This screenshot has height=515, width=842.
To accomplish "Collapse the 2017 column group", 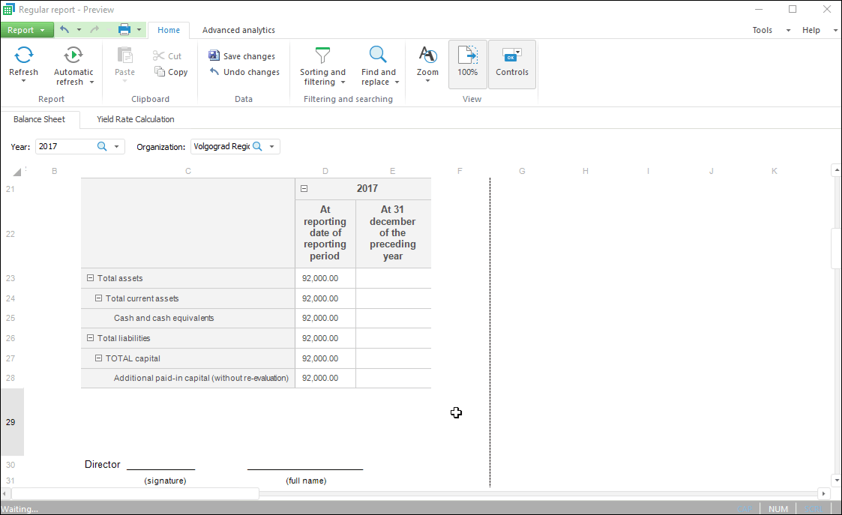I will pyautogui.click(x=304, y=189).
